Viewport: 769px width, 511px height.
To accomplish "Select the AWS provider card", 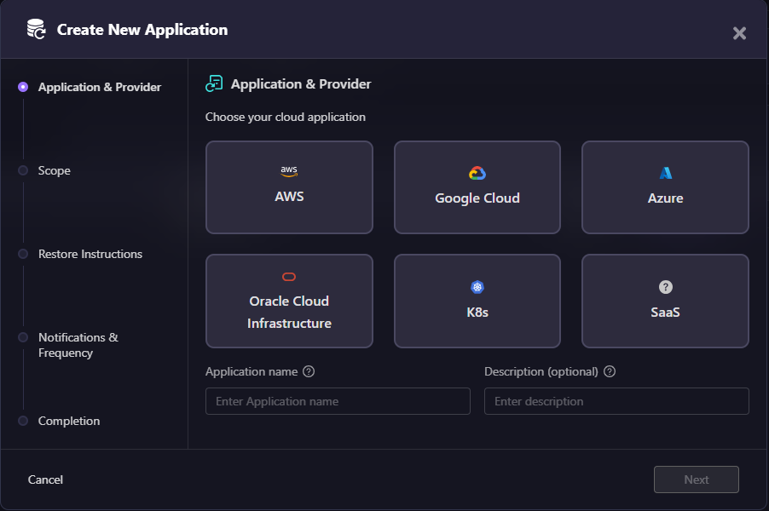I will coord(289,187).
